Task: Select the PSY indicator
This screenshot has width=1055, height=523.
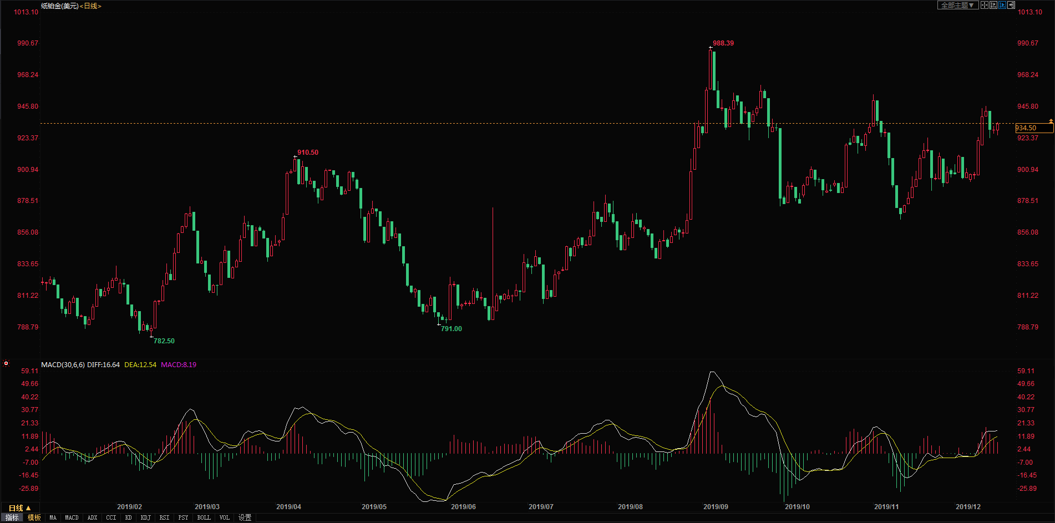Action: pyautogui.click(x=184, y=517)
